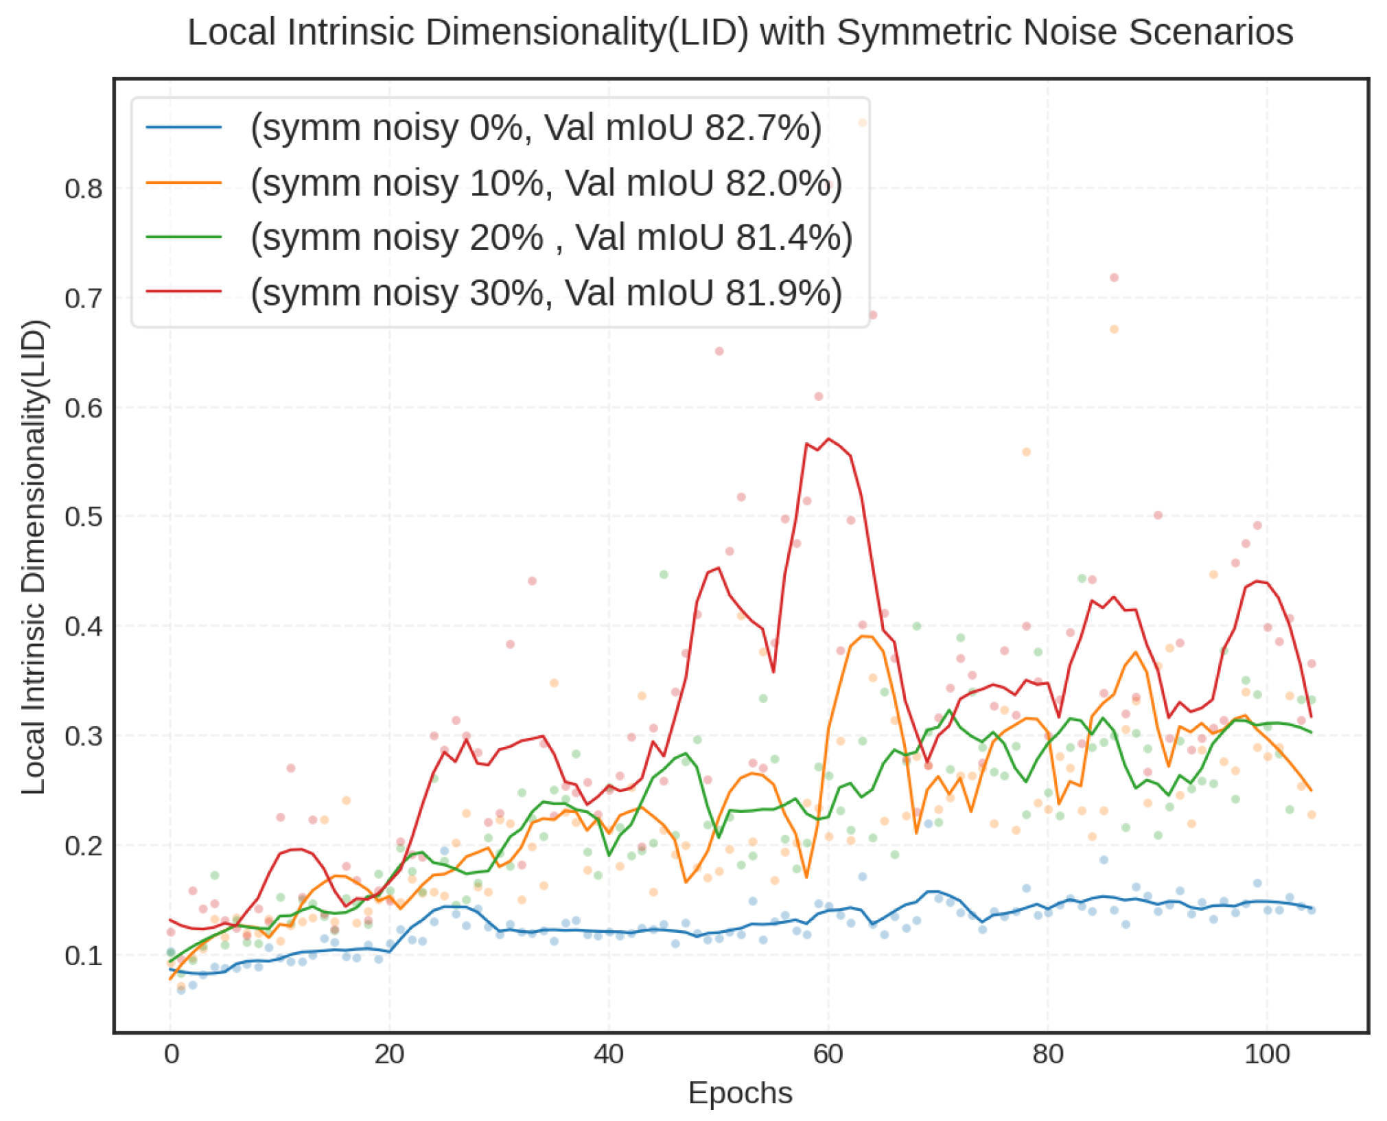The image size is (1387, 1121).
Task: Click the Local Intrinsic Dimensionality y-axis label
Action: [x=33, y=557]
